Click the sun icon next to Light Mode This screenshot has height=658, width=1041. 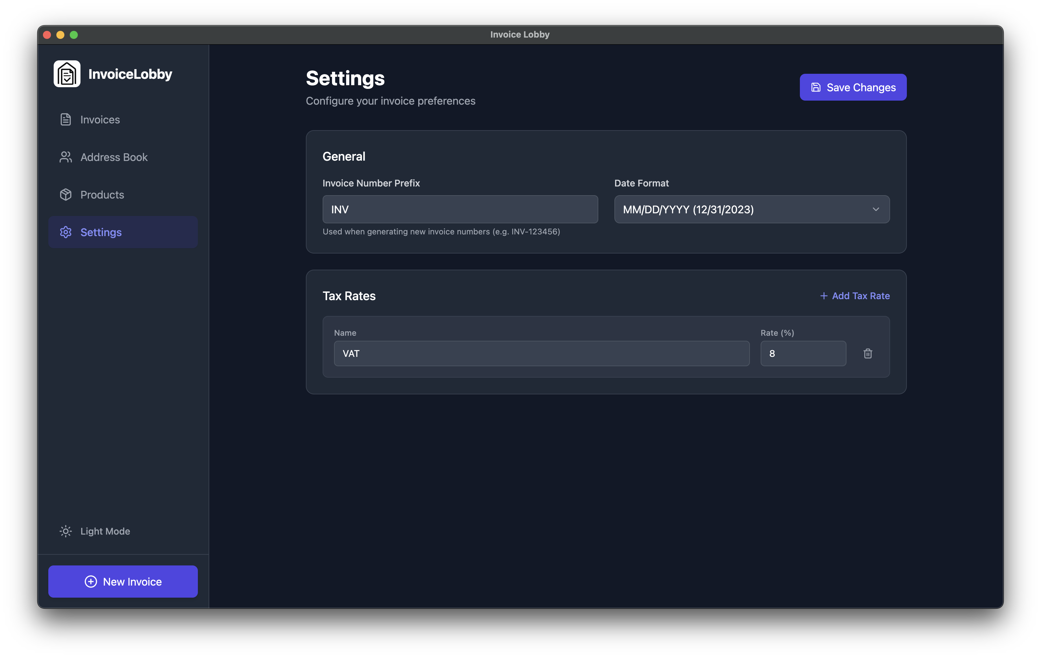[65, 531]
